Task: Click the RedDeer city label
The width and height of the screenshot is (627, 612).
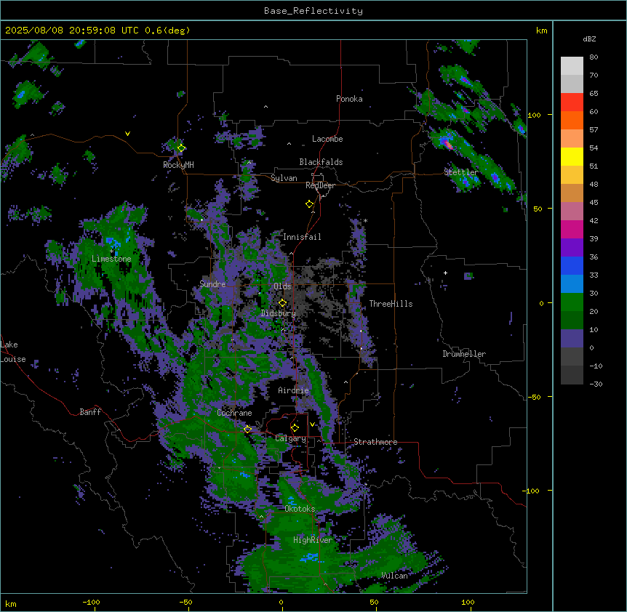Action: [320, 185]
